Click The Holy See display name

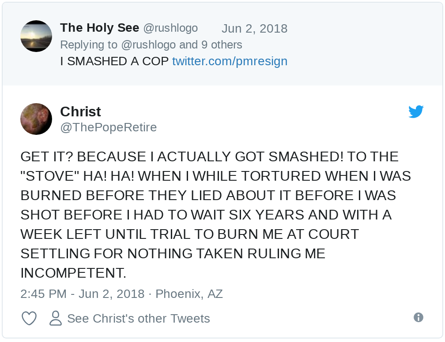[x=99, y=28]
